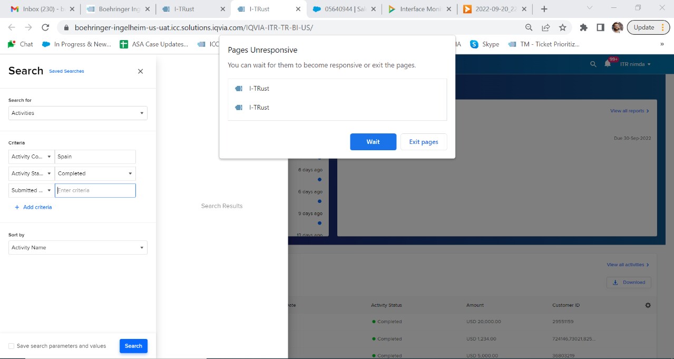Click the Update button in Chrome toolbar
Viewport: 674px width, 359px height.
pyautogui.click(x=644, y=27)
